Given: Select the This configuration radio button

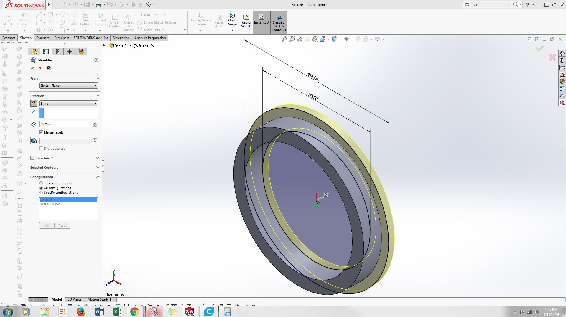Looking at the screenshot, I should 41,183.
